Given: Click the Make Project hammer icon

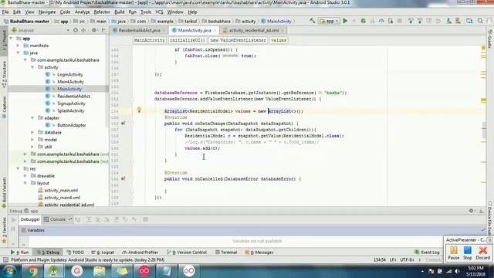Looking at the screenshot, I should (x=312, y=21).
